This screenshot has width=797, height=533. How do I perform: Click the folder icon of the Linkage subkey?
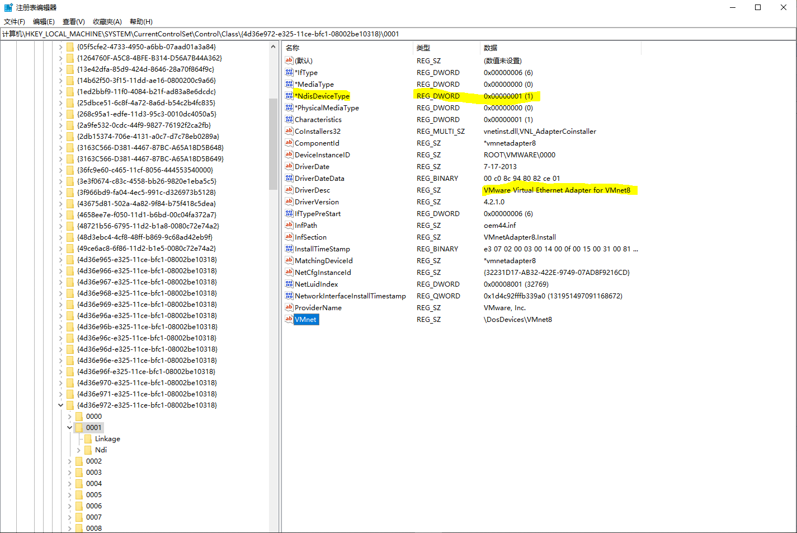coord(88,438)
